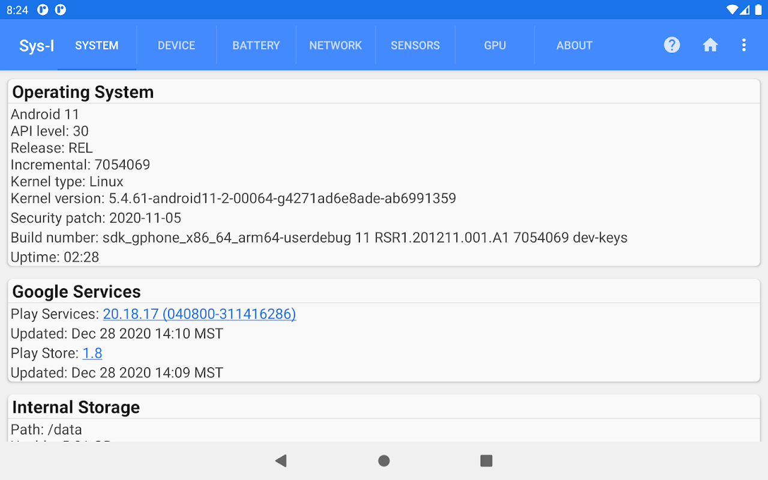Tap the 'Release: REL' line
Image resolution: width=768 pixels, height=480 pixels.
(52, 148)
